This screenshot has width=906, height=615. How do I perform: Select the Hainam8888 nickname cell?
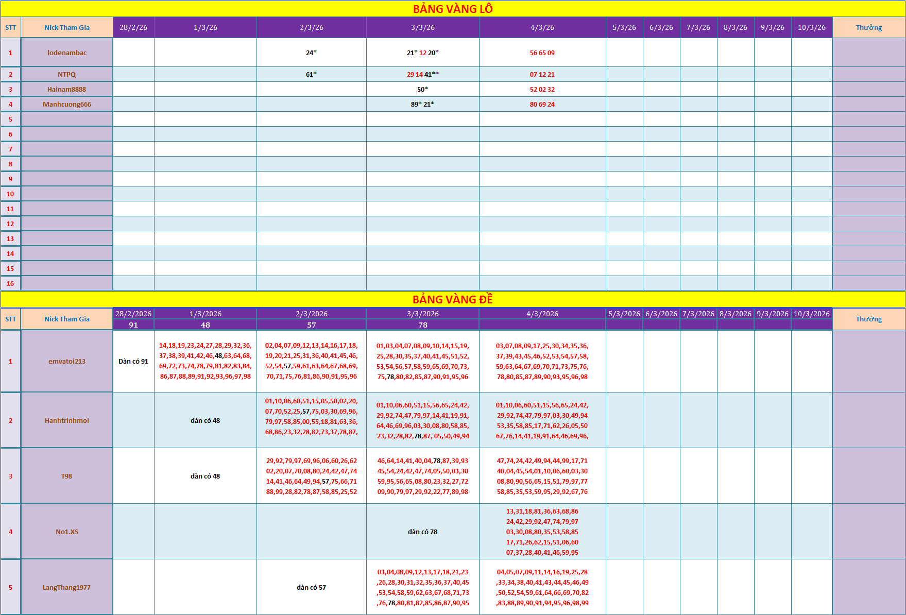click(67, 89)
